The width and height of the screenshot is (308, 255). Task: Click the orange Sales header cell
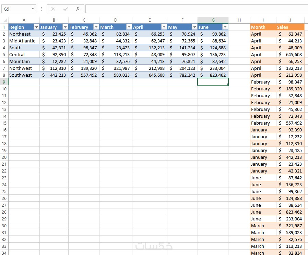290,27
